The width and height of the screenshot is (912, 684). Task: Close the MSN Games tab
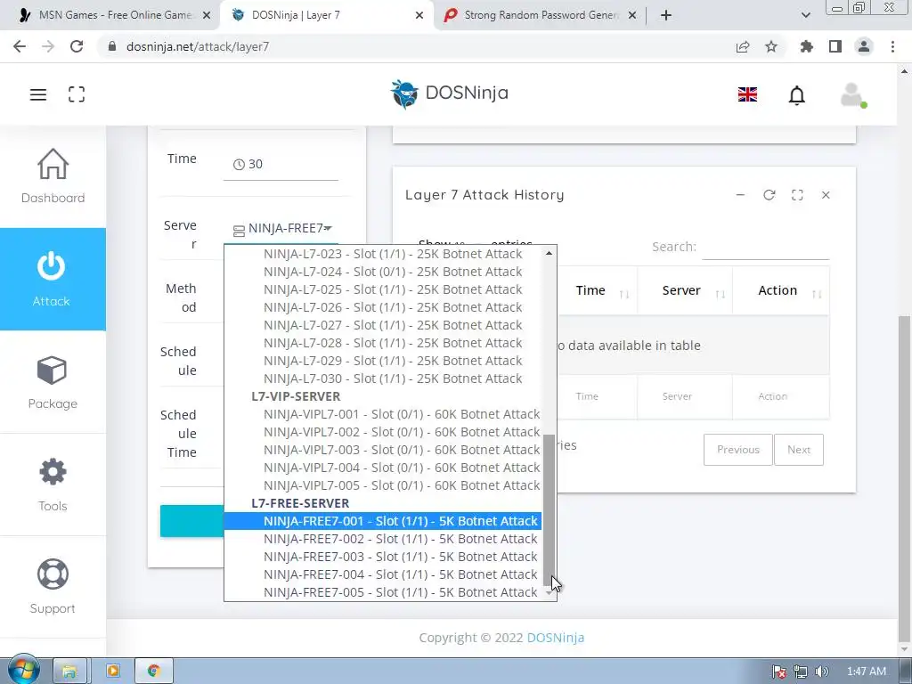[207, 15]
